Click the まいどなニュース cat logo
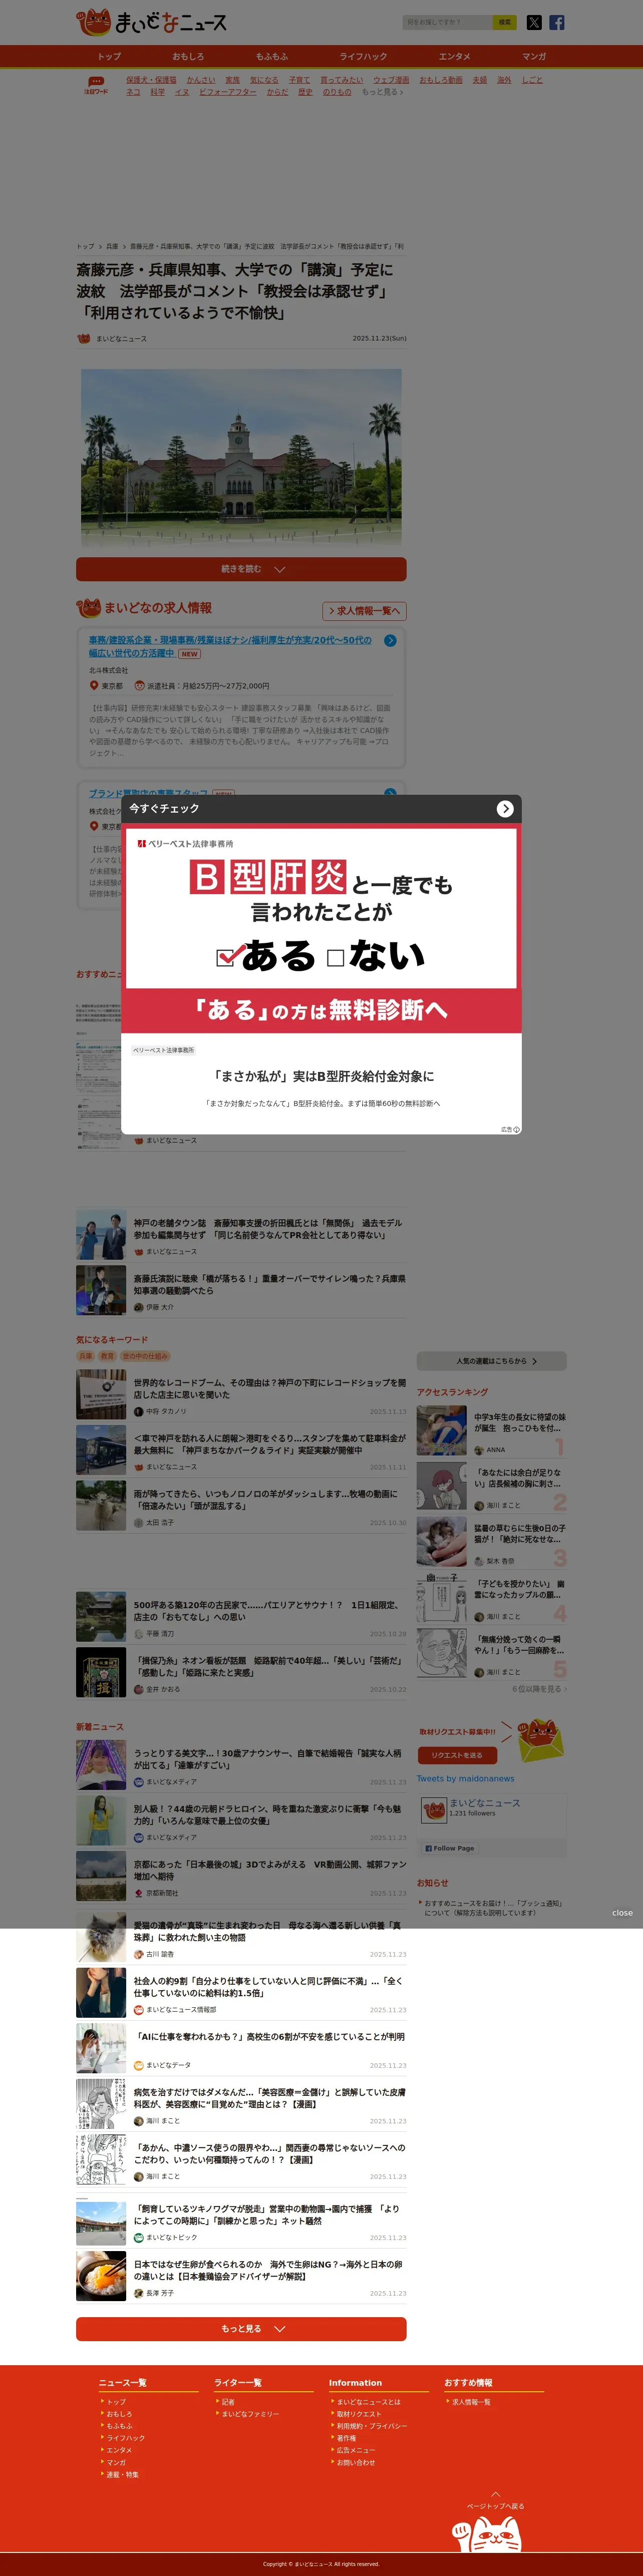 (x=152, y=22)
